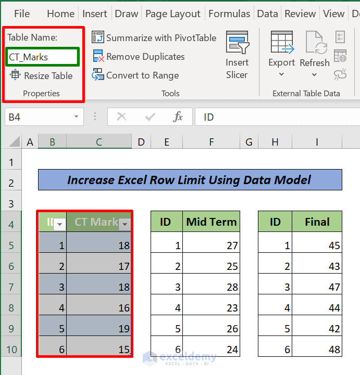Select column H header
360x375 pixels.
click(x=275, y=142)
